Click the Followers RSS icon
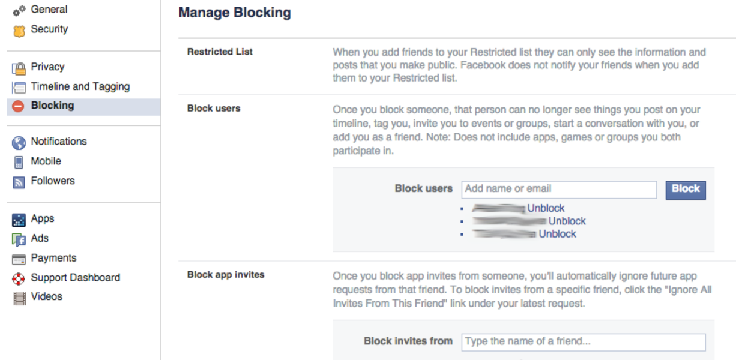The image size is (736, 360). [x=19, y=182]
